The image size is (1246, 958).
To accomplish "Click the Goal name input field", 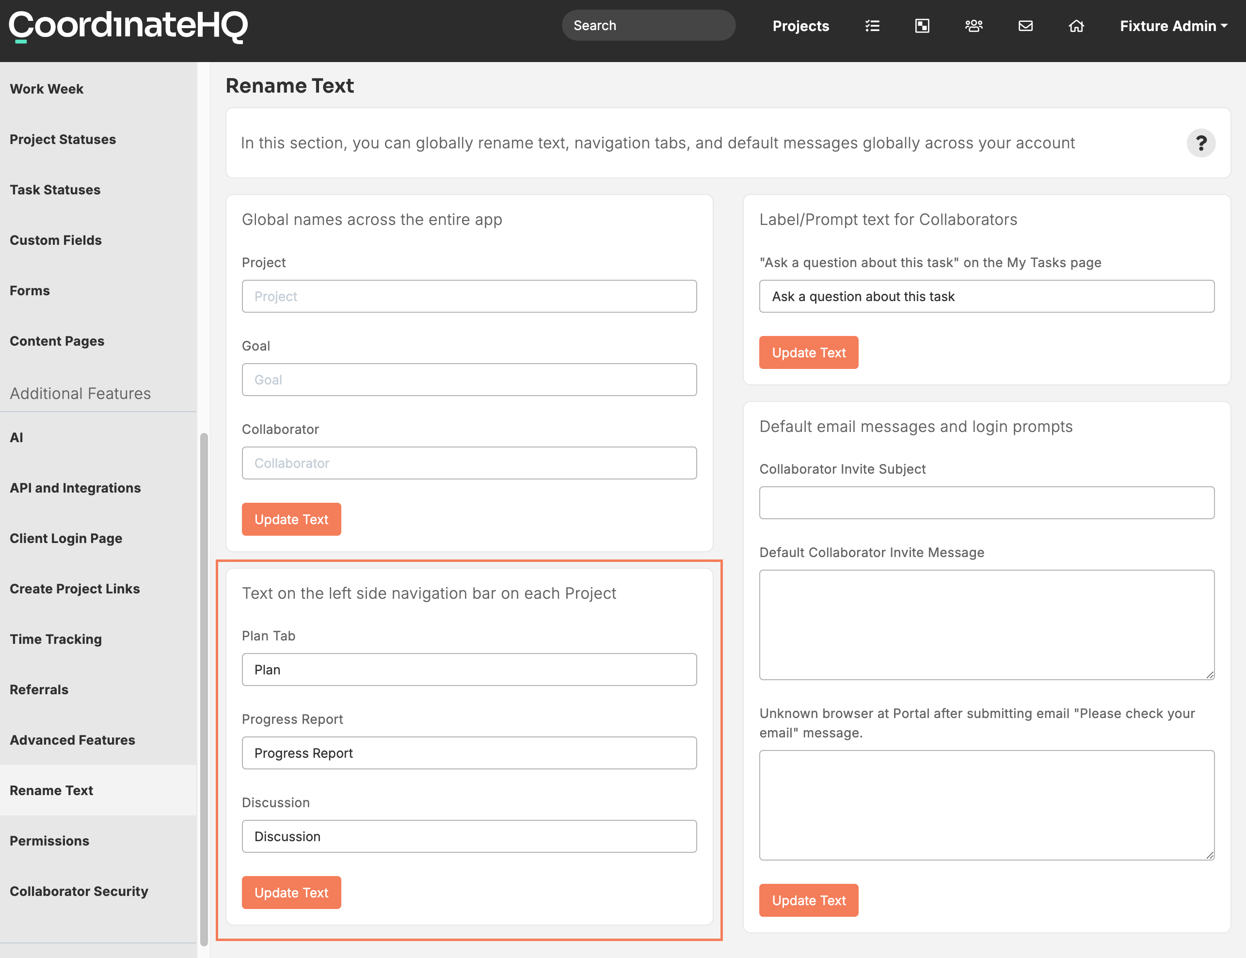I will (x=469, y=380).
